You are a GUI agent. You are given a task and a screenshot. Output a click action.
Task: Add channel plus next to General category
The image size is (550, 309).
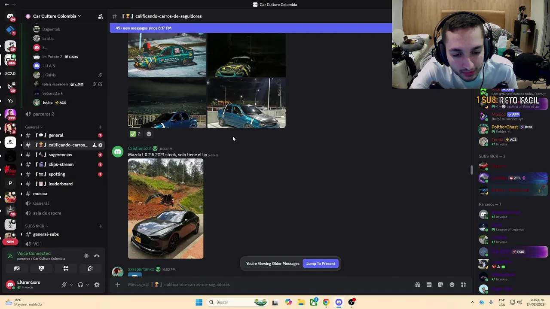pyautogui.click(x=100, y=127)
